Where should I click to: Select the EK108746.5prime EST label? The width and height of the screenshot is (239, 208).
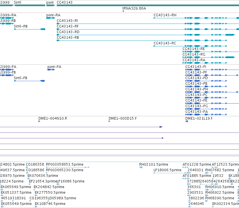(50, 204)
